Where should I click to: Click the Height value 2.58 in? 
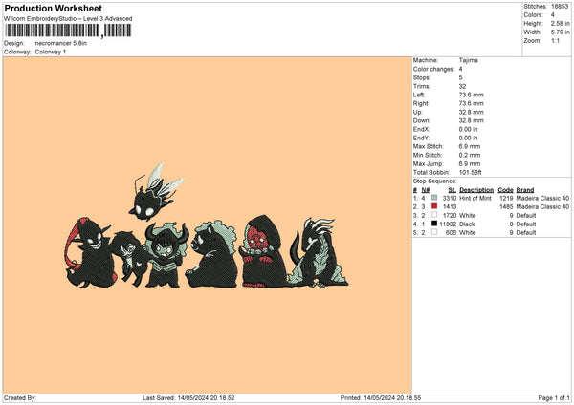click(x=560, y=23)
